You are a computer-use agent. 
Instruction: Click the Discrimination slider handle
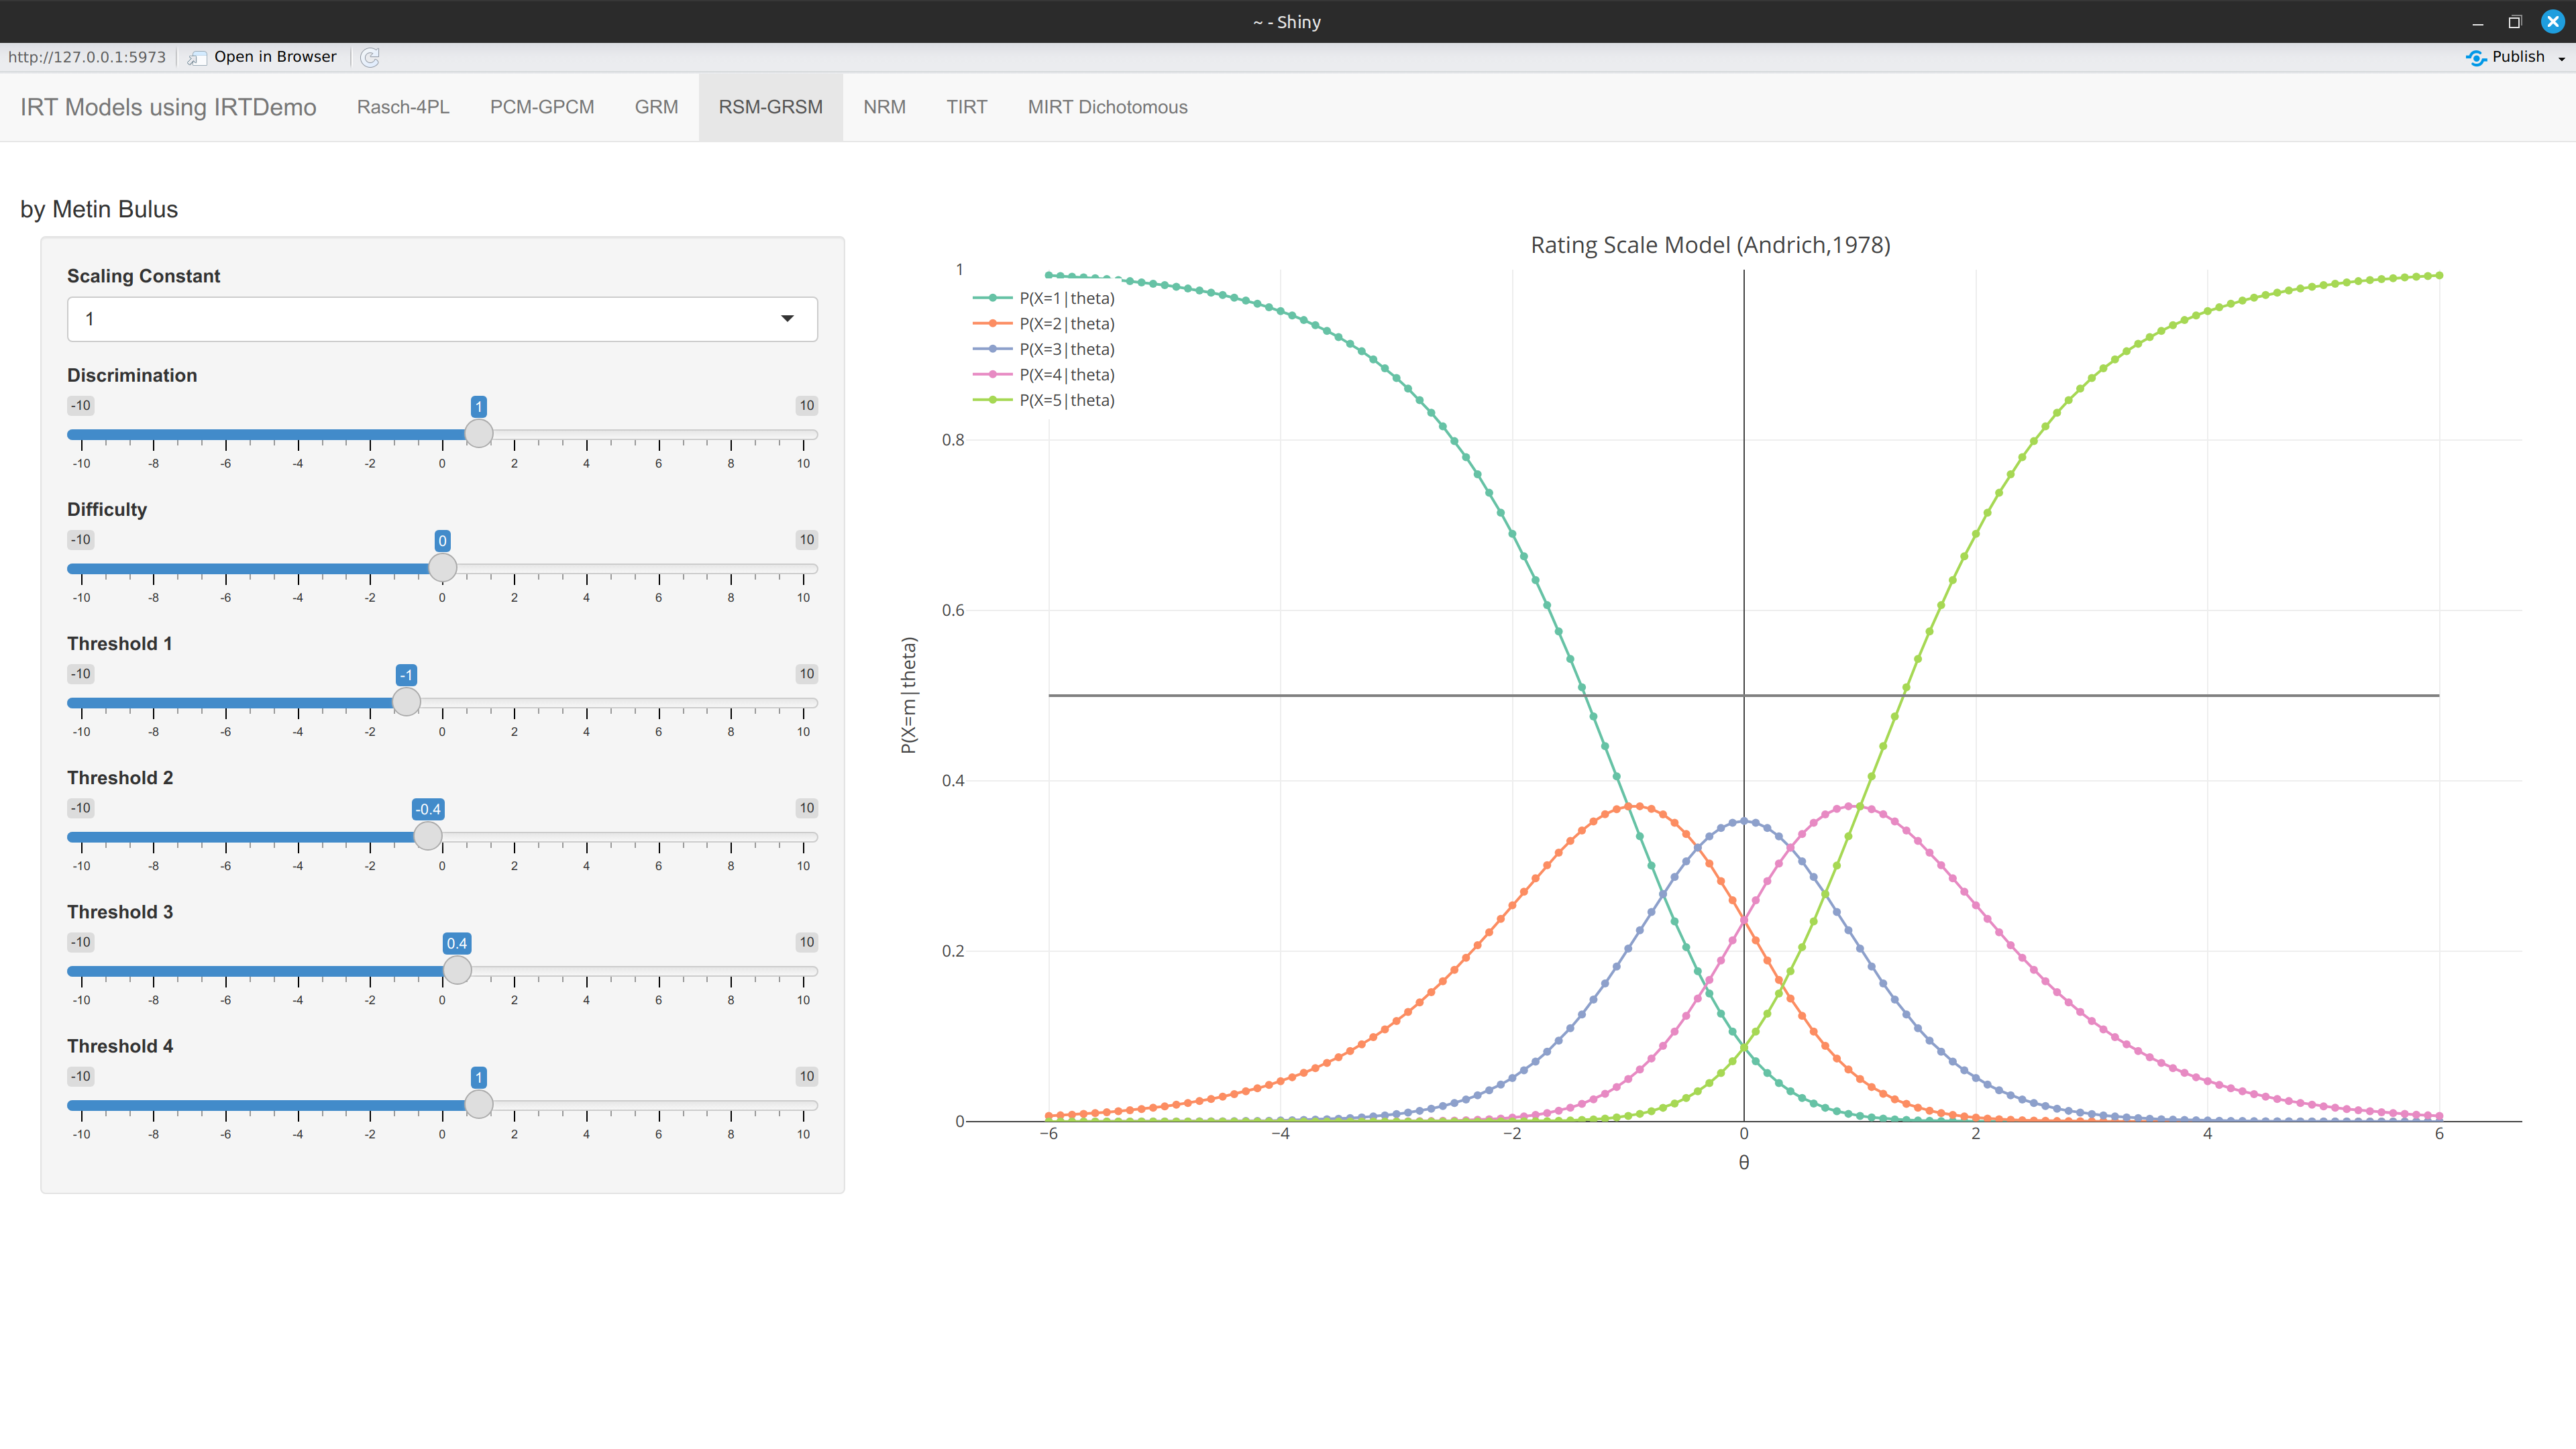pyautogui.click(x=479, y=434)
